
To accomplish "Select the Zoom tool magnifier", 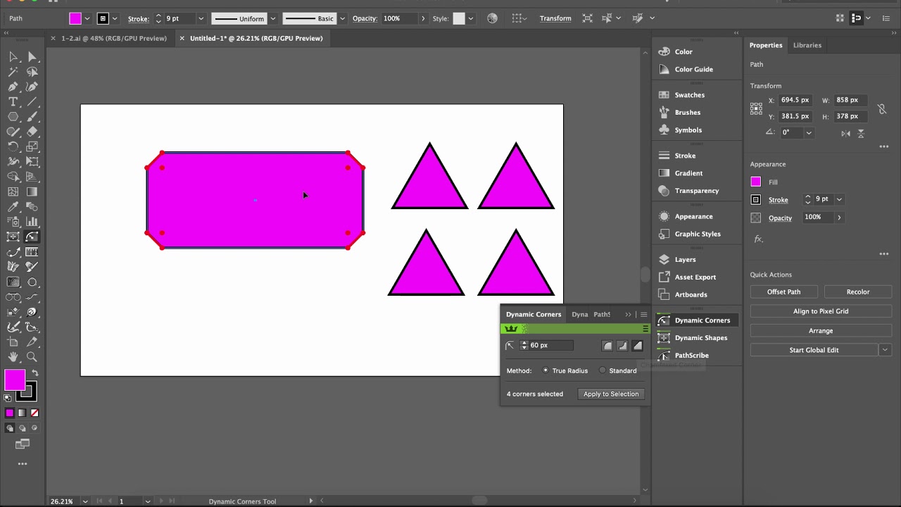I will click(x=32, y=358).
